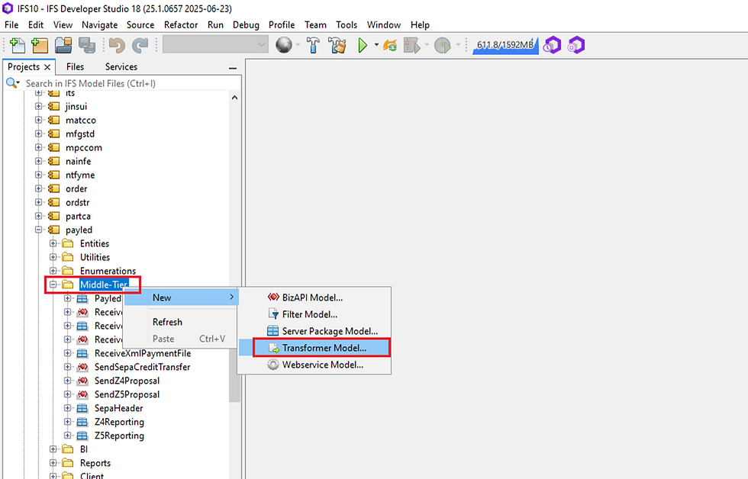
Task: Click the Profile Project icon
Action: [x=443, y=45]
